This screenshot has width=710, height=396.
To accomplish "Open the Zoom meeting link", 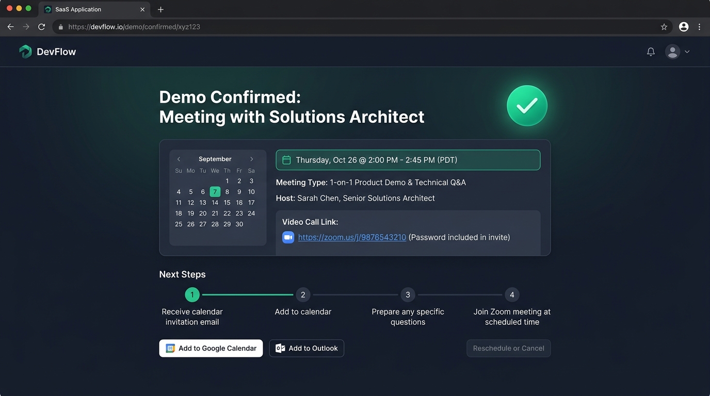I will pos(352,237).
